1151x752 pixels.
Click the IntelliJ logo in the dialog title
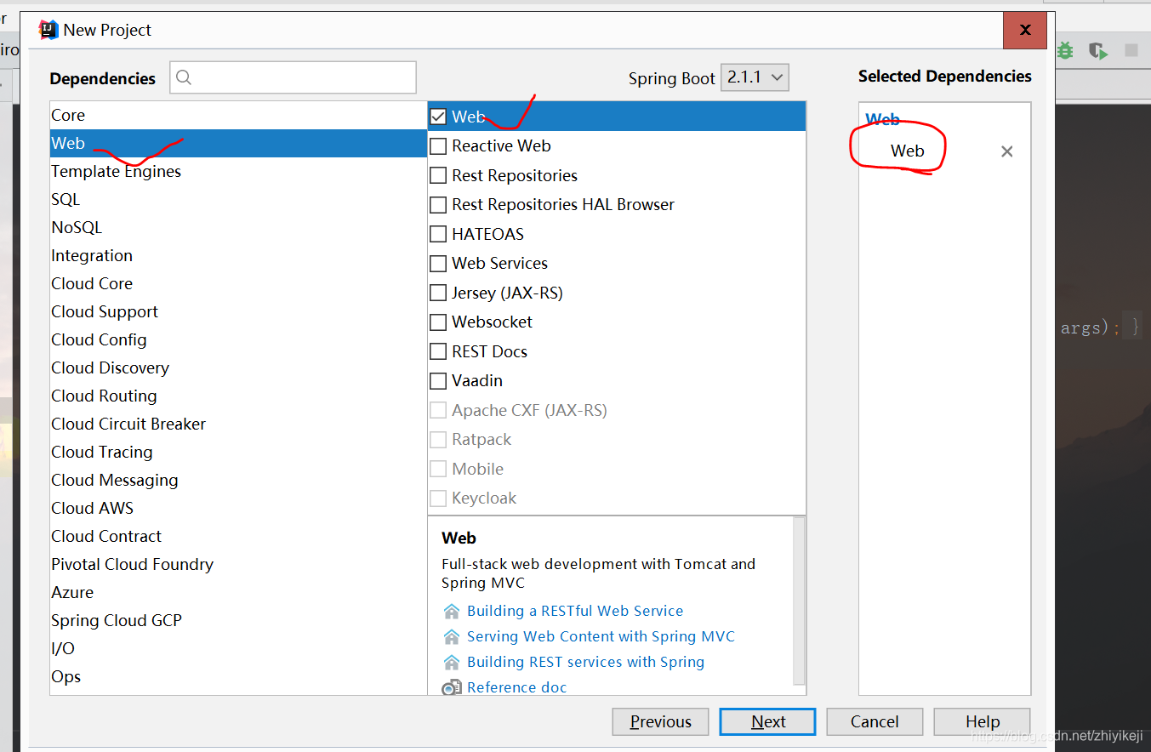click(48, 30)
